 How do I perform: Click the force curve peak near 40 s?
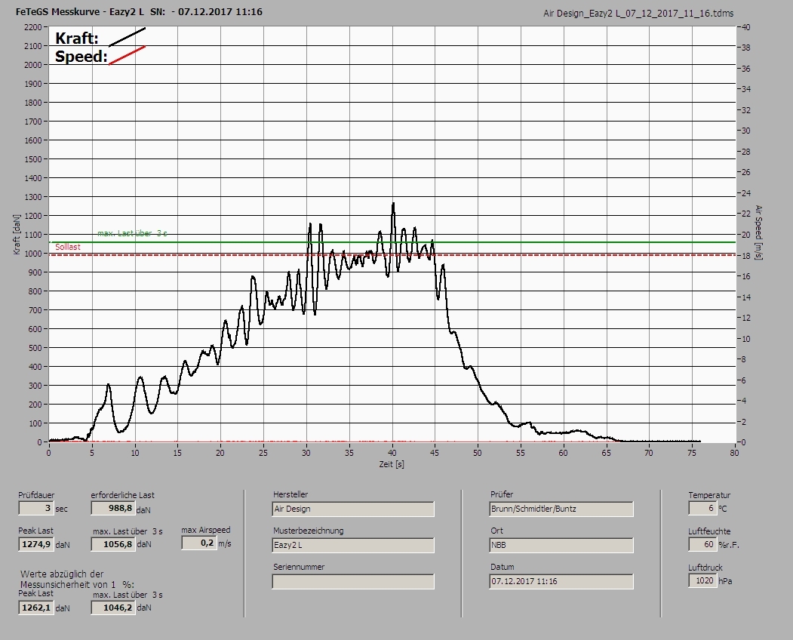click(x=393, y=204)
